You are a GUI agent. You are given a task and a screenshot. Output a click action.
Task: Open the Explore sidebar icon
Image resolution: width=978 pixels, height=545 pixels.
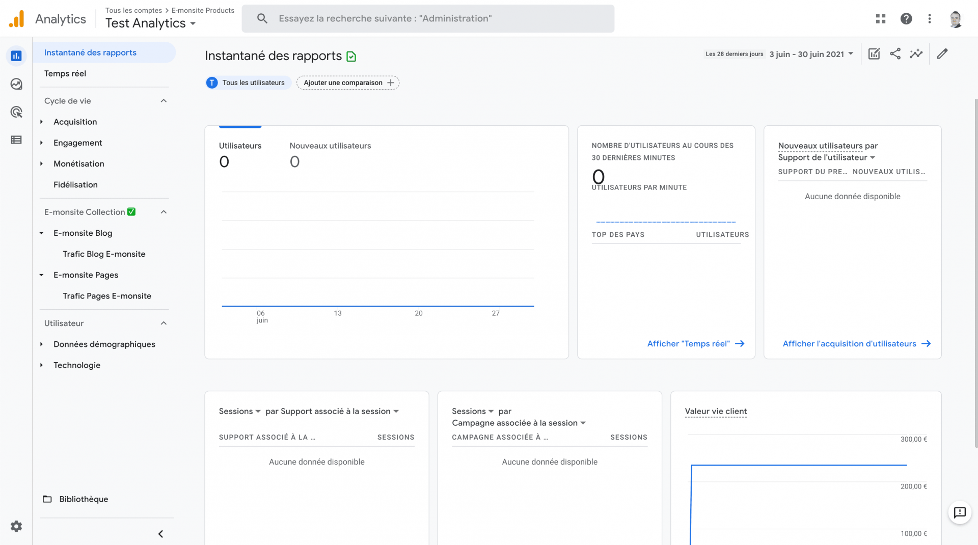pyautogui.click(x=16, y=84)
